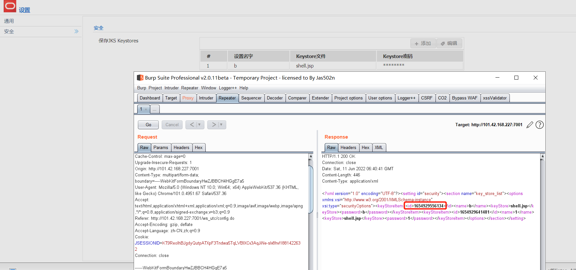Click the Cancel button
The height and width of the screenshot is (270, 576).
pyautogui.click(x=172, y=125)
